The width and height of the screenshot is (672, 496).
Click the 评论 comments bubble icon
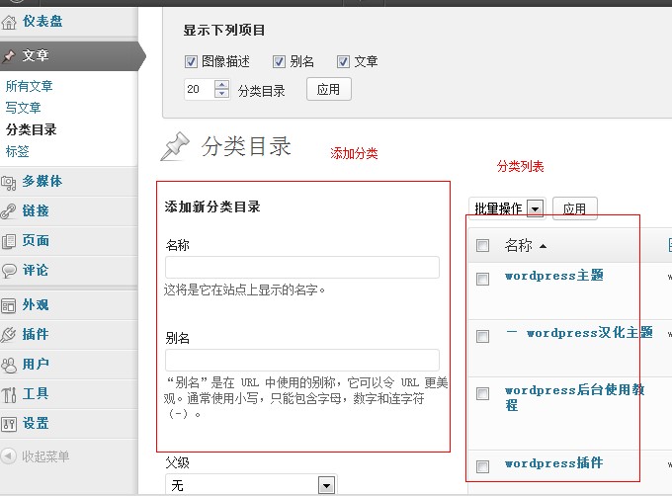tap(10, 271)
